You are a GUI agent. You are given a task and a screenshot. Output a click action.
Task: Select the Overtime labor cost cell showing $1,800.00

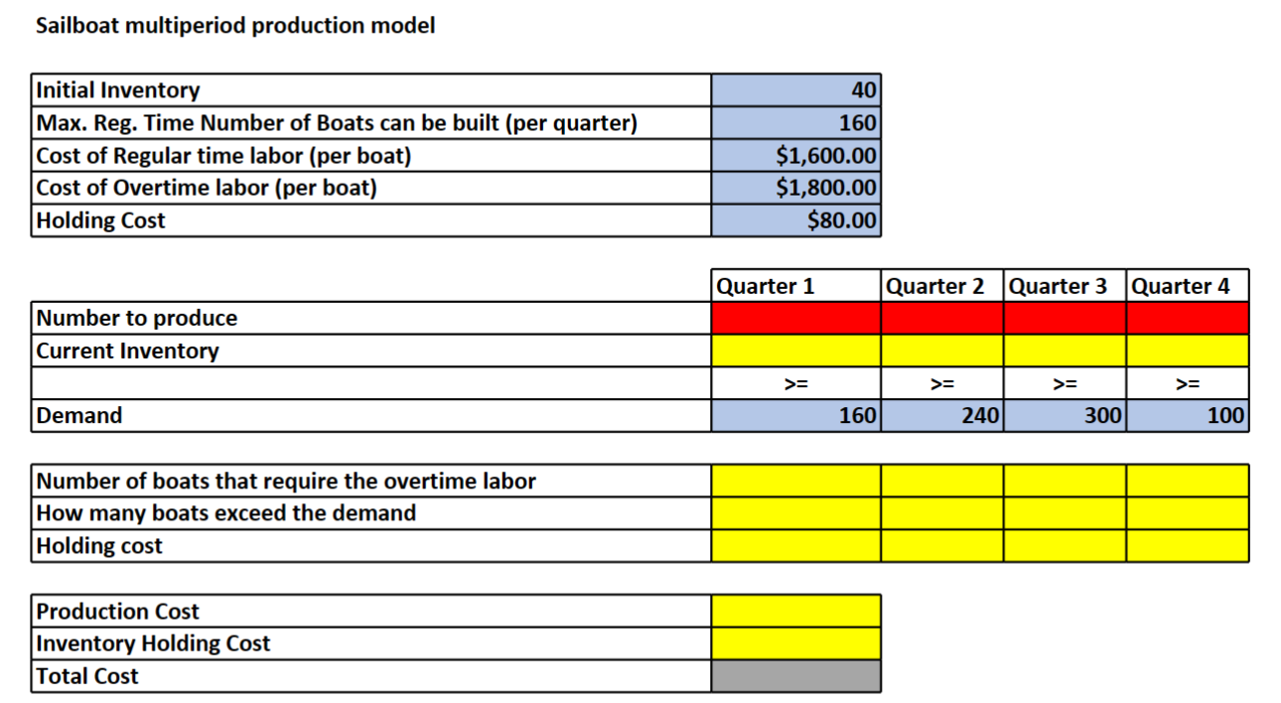pyautogui.click(x=794, y=187)
